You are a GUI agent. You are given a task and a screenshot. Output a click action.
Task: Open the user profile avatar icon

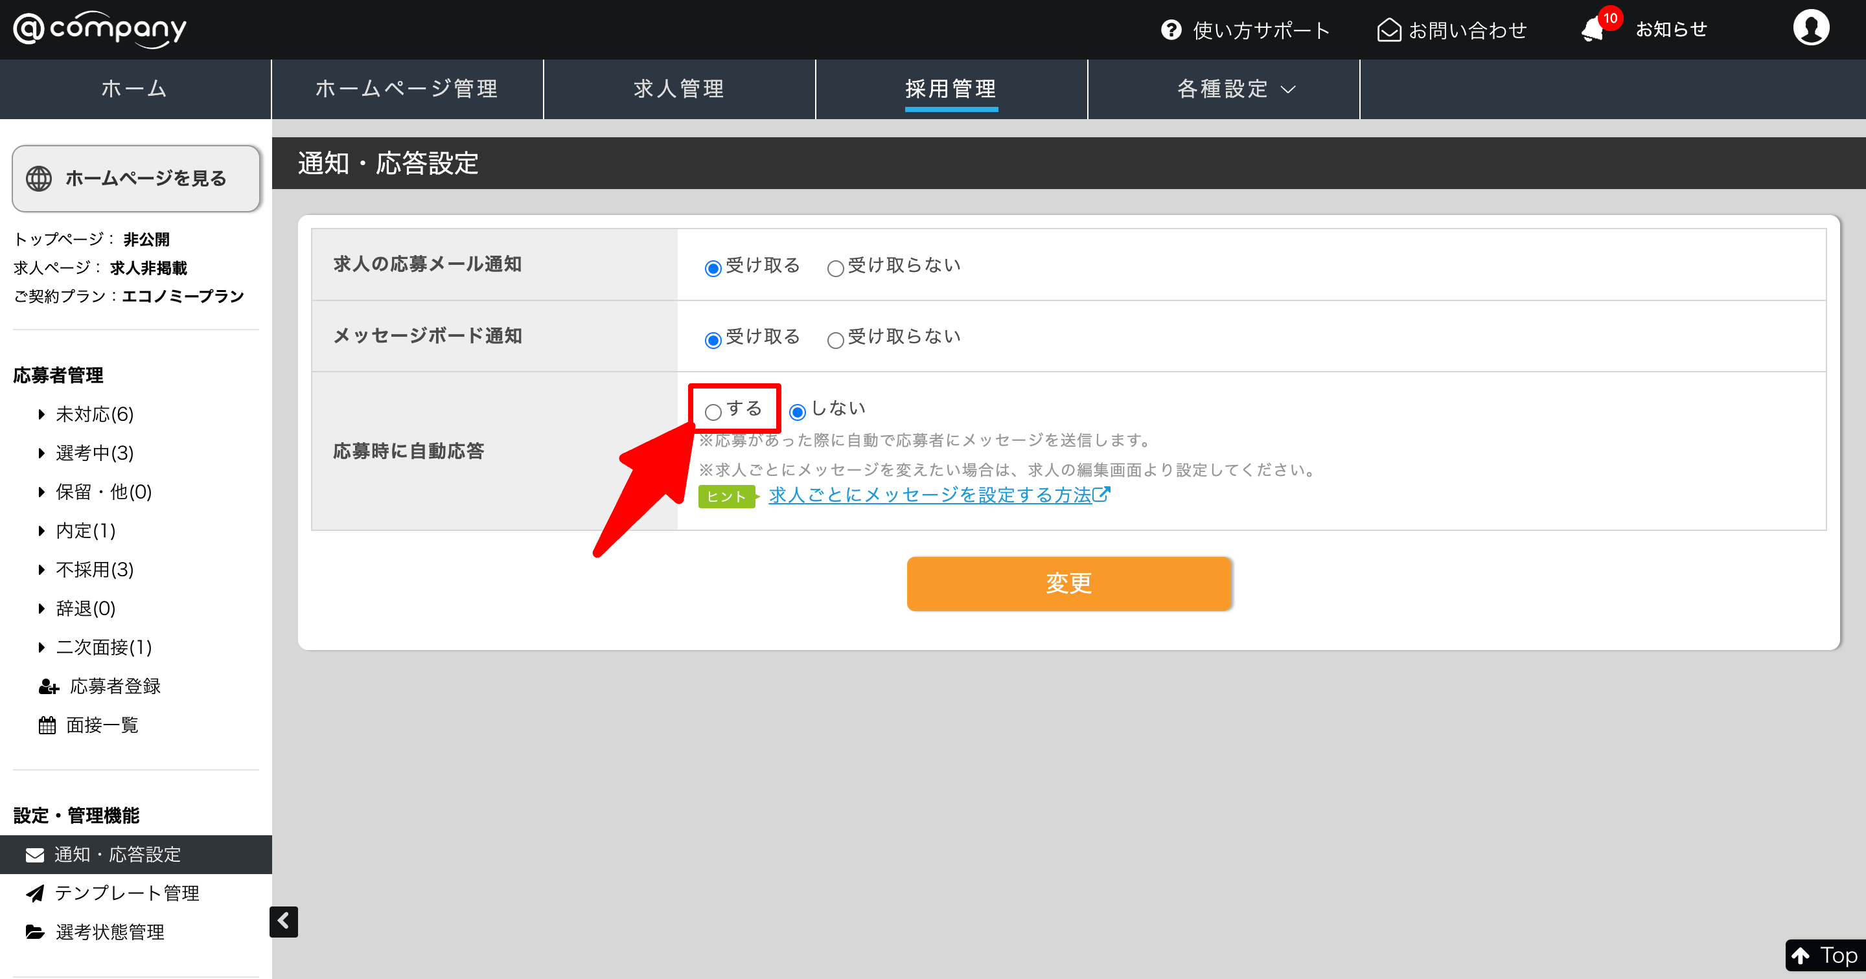pos(1810,28)
